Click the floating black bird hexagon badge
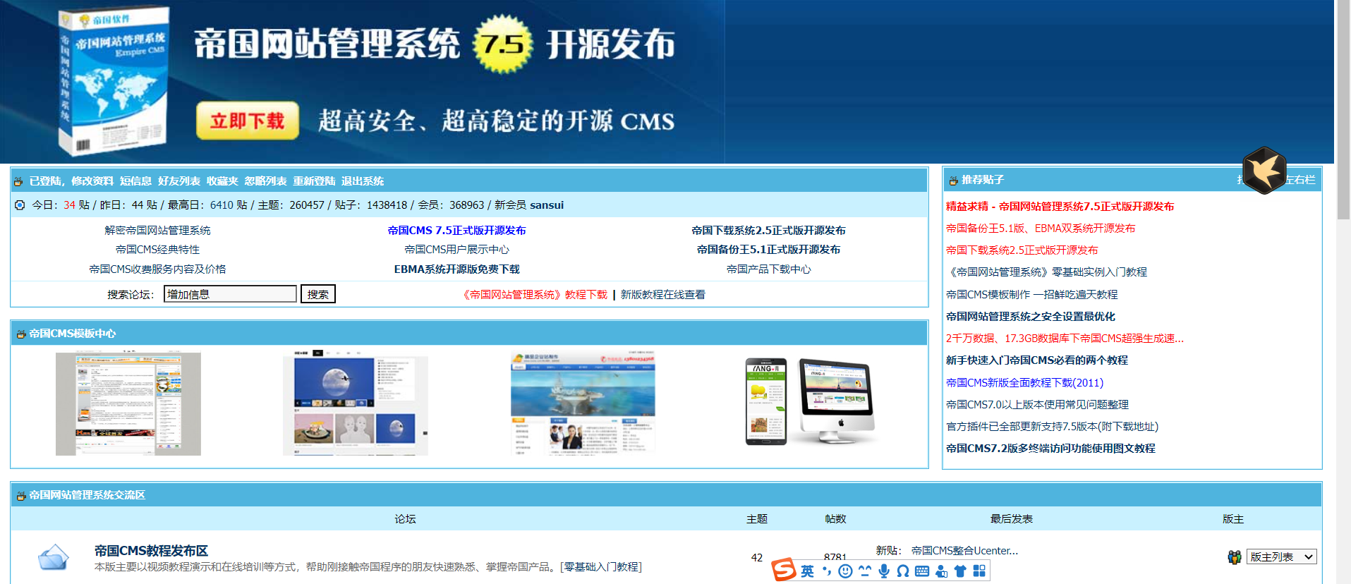Screen dimensions: 1351x584 tap(1264, 170)
